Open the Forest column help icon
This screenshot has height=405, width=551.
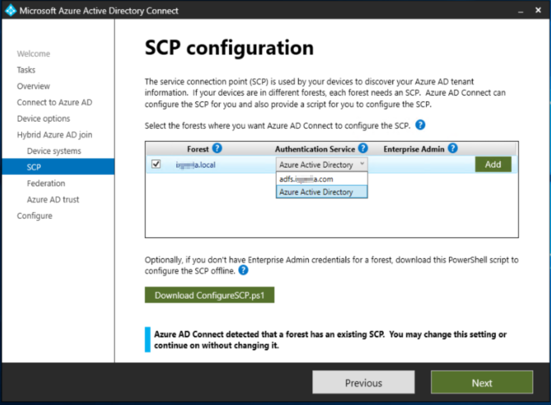tap(217, 148)
